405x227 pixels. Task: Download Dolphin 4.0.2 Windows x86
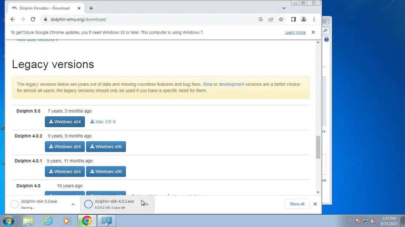pos(106,147)
